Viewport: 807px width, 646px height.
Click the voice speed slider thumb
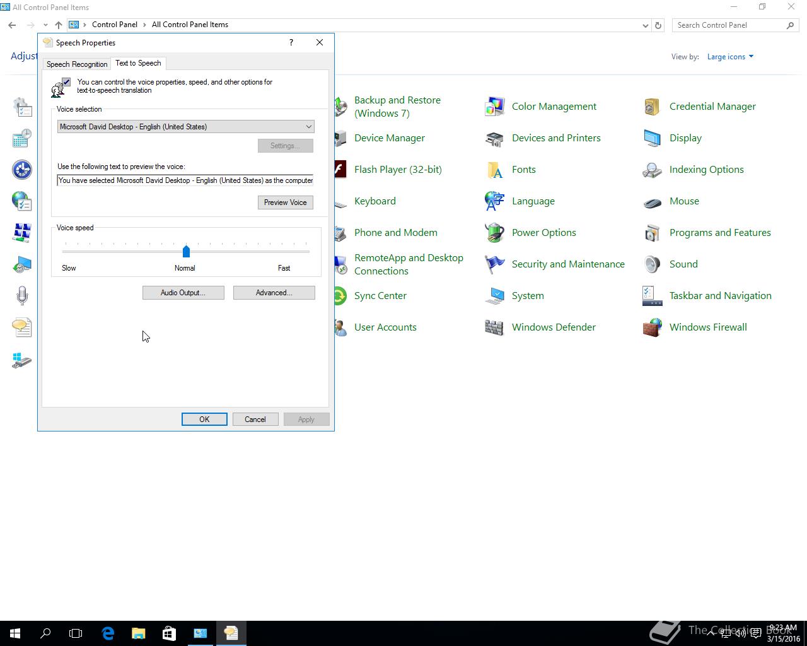[x=186, y=251]
